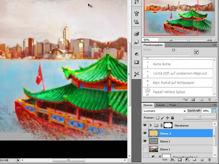The image size is (219, 164).
Task: Switch to the Pfade tab
Action: 173,105
